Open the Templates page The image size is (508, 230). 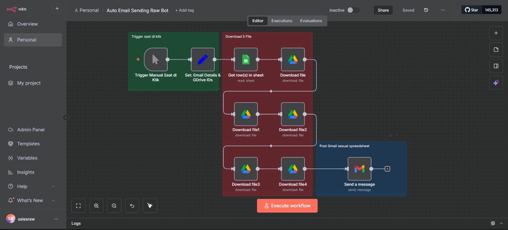click(29, 143)
